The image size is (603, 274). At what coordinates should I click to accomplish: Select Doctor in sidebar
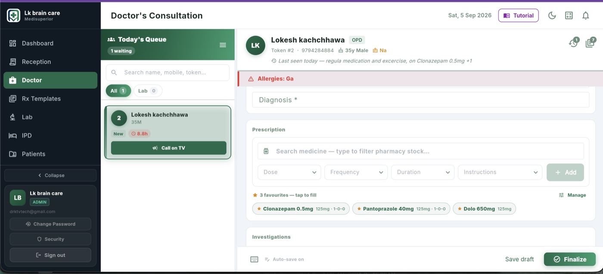pos(50,80)
